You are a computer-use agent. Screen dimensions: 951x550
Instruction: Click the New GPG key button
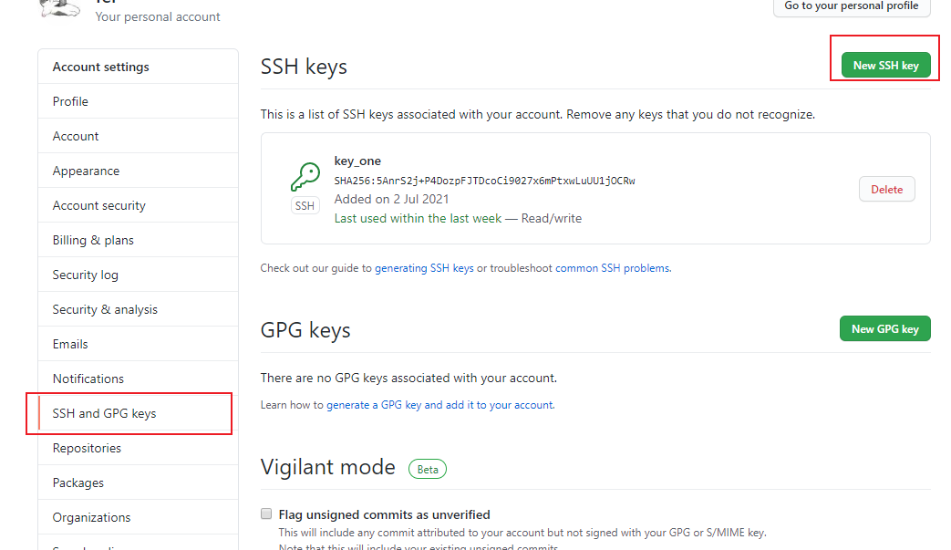tap(884, 328)
